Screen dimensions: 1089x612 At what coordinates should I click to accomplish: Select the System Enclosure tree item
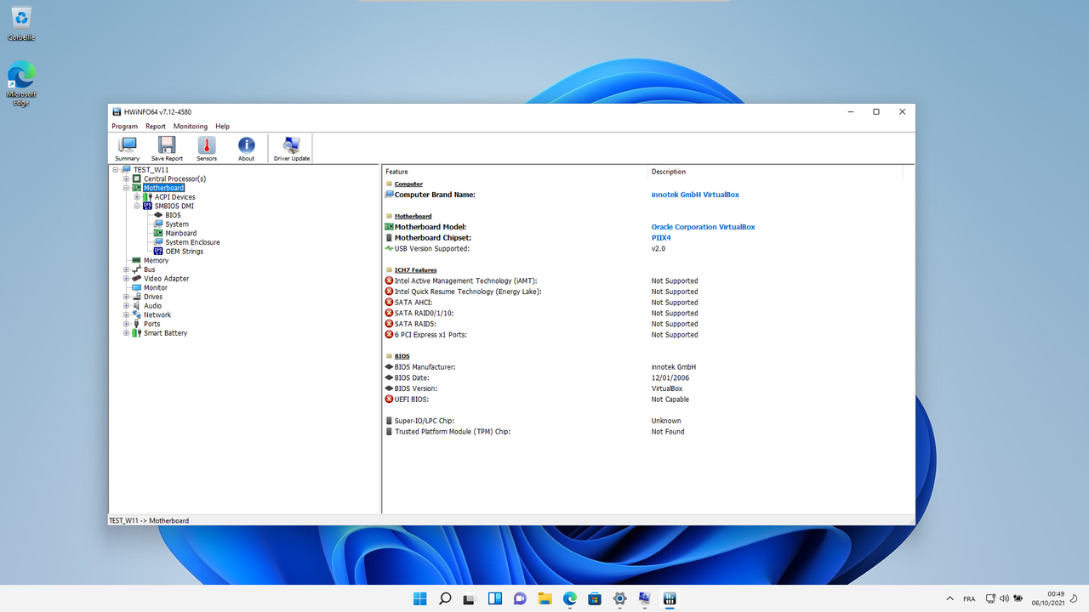pyautogui.click(x=192, y=242)
